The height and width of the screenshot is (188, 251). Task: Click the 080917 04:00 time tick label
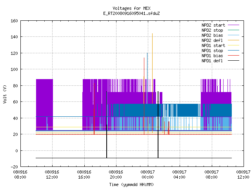(180, 175)
